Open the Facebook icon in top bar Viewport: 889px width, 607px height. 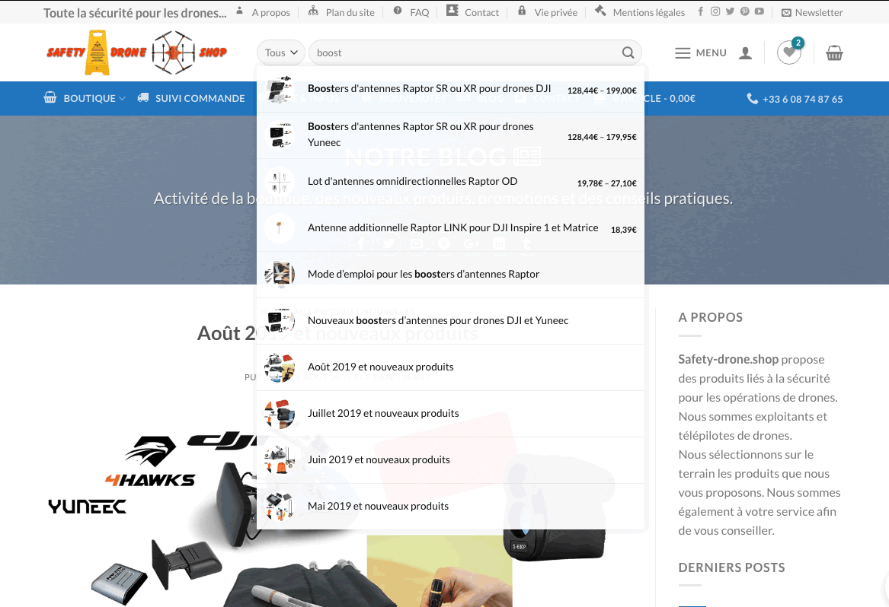(701, 11)
